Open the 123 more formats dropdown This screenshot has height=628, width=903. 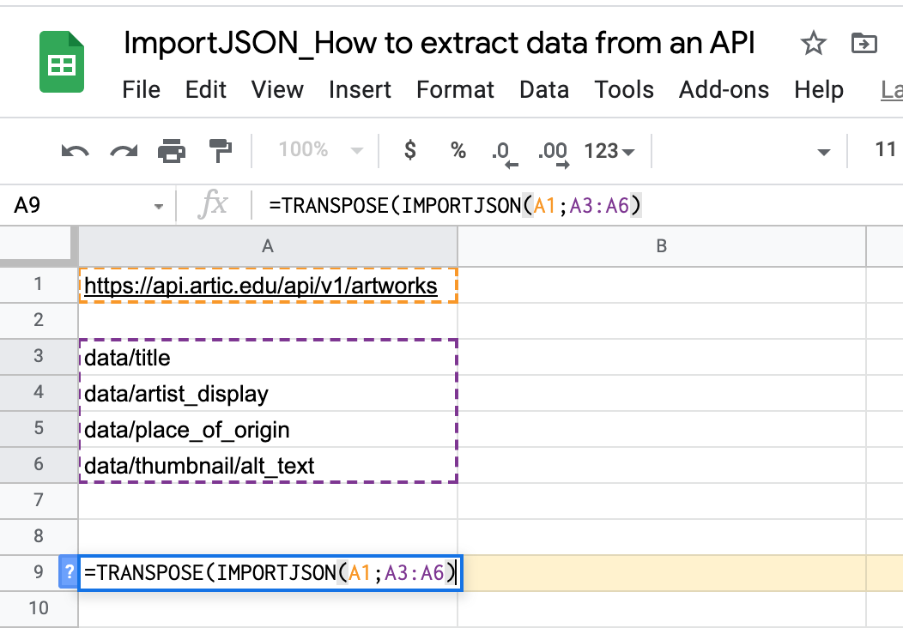point(609,151)
